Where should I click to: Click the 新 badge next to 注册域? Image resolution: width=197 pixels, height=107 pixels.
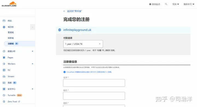17,44
